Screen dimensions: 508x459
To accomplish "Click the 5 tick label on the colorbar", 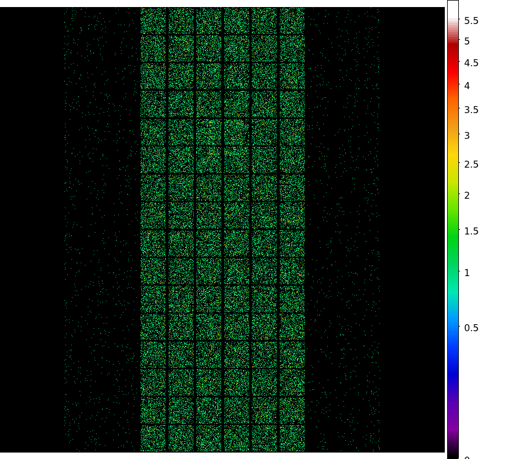I will click(466, 42).
